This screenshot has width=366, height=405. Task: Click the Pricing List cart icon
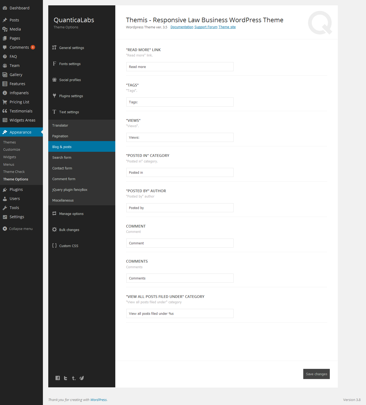5,102
